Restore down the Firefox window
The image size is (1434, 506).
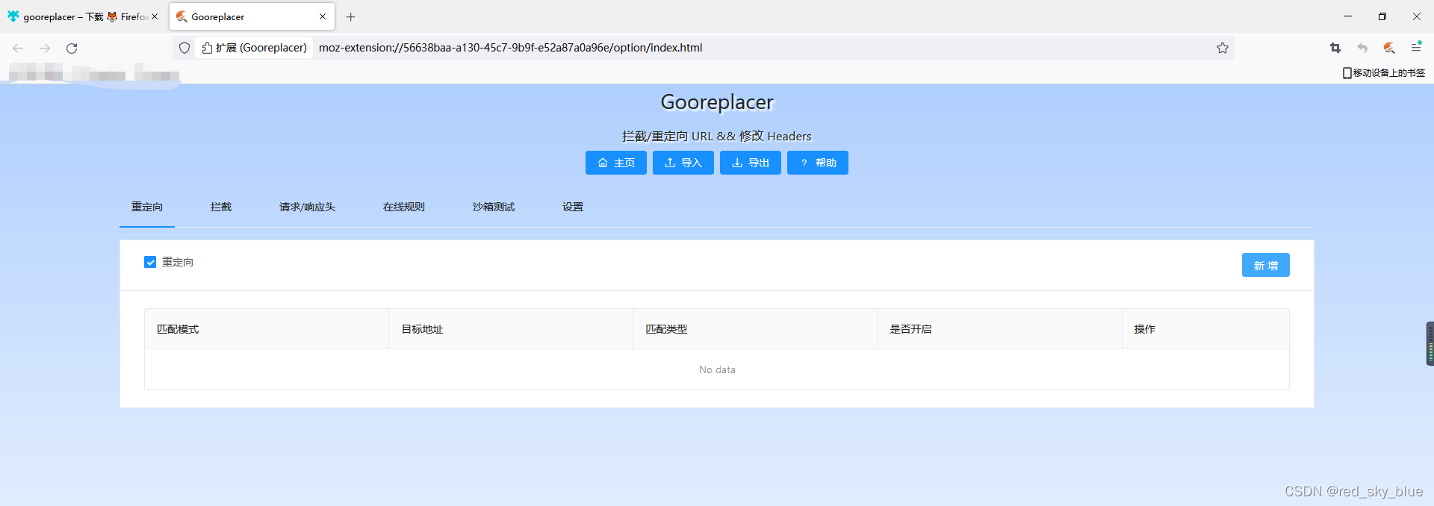[x=1382, y=16]
